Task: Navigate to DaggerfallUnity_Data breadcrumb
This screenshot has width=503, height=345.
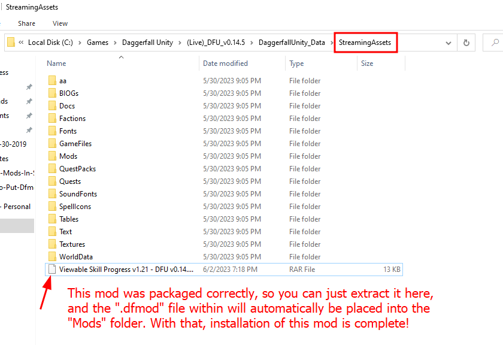Action: point(292,43)
